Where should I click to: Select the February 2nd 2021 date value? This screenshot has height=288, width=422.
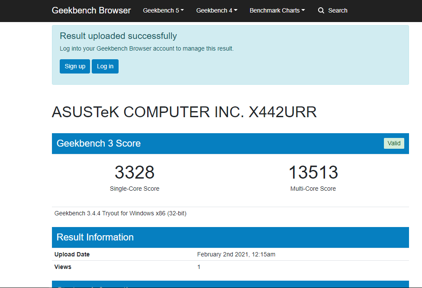236,254
